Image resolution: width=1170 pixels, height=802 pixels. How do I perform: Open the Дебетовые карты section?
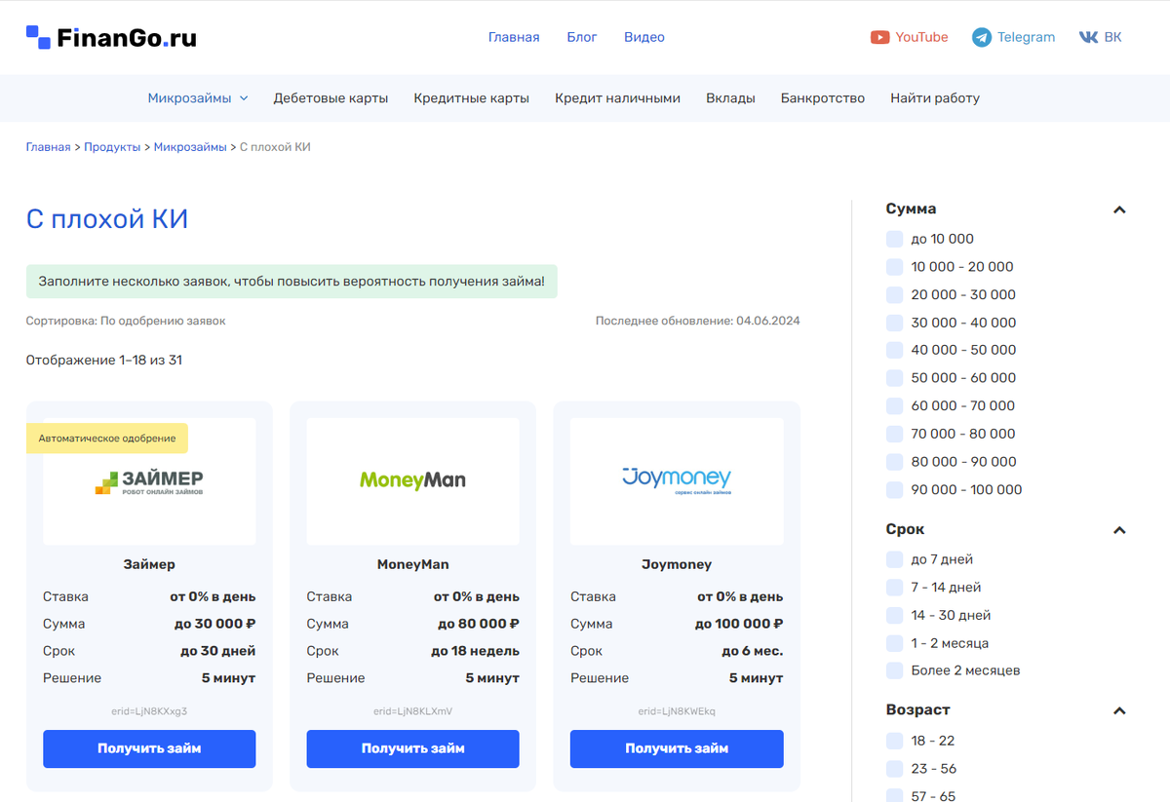[331, 98]
